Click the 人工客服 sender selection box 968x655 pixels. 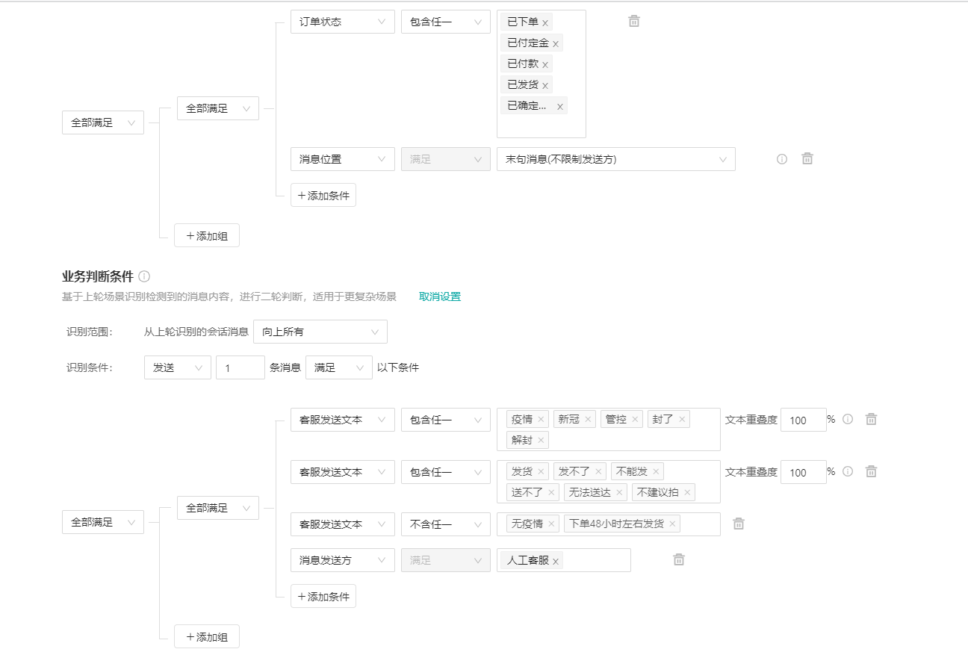[564, 560]
